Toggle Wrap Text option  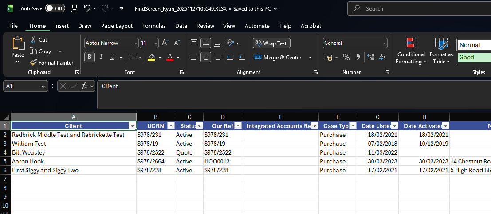[271, 43]
